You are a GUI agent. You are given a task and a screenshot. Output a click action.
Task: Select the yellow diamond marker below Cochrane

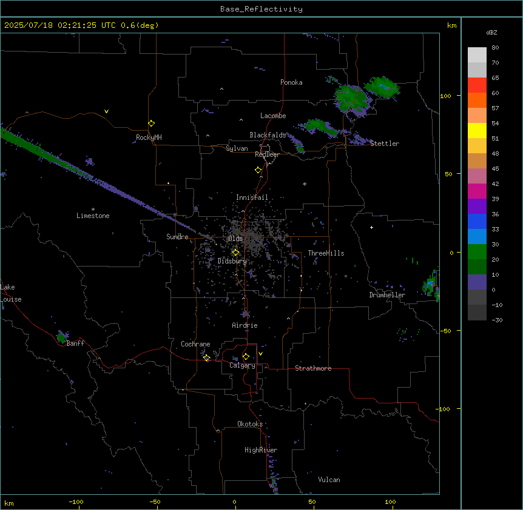pyautogui.click(x=207, y=358)
